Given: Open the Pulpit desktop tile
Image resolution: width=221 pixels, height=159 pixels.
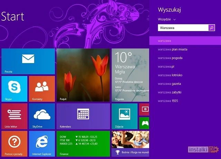Looking at the screenshot, I should 83,75.
